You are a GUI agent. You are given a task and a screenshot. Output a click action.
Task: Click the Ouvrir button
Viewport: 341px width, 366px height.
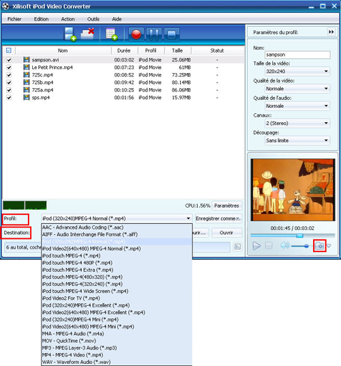pos(226,233)
